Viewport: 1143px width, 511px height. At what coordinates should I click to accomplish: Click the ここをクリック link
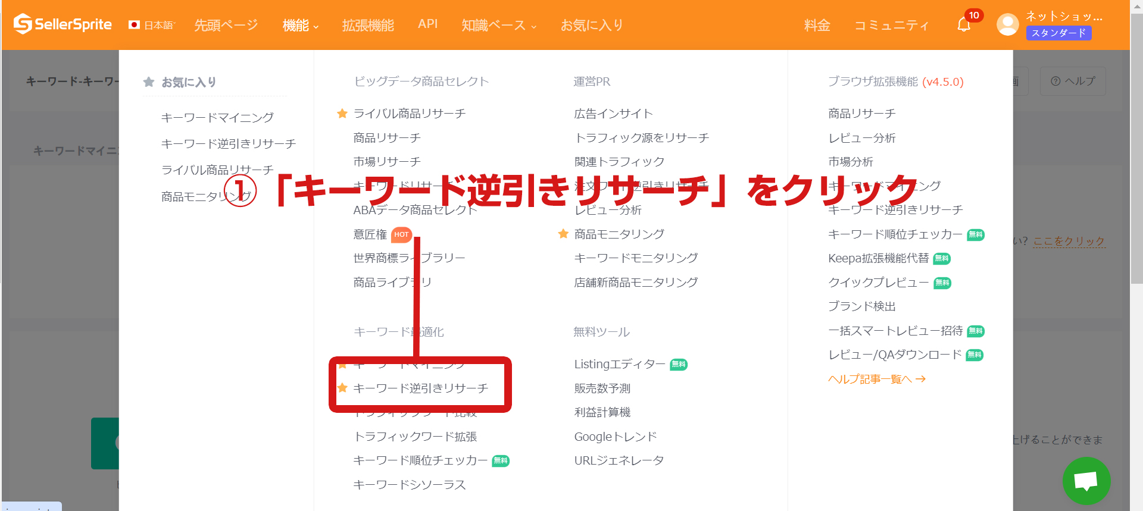click(1069, 241)
